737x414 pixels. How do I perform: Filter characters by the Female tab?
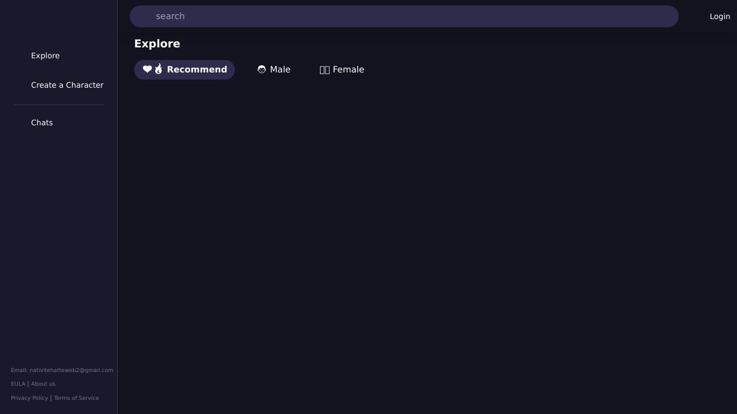point(348,70)
